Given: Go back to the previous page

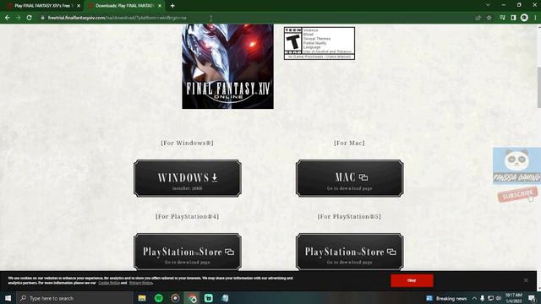Looking at the screenshot, I should tap(8, 18).
